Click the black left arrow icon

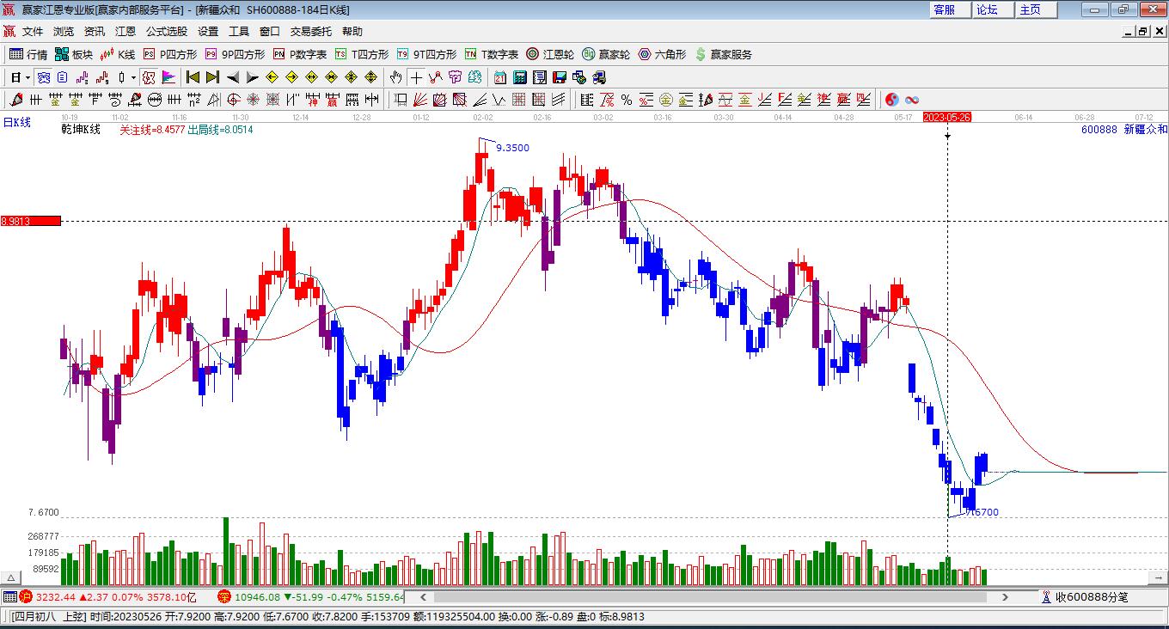tap(233, 77)
